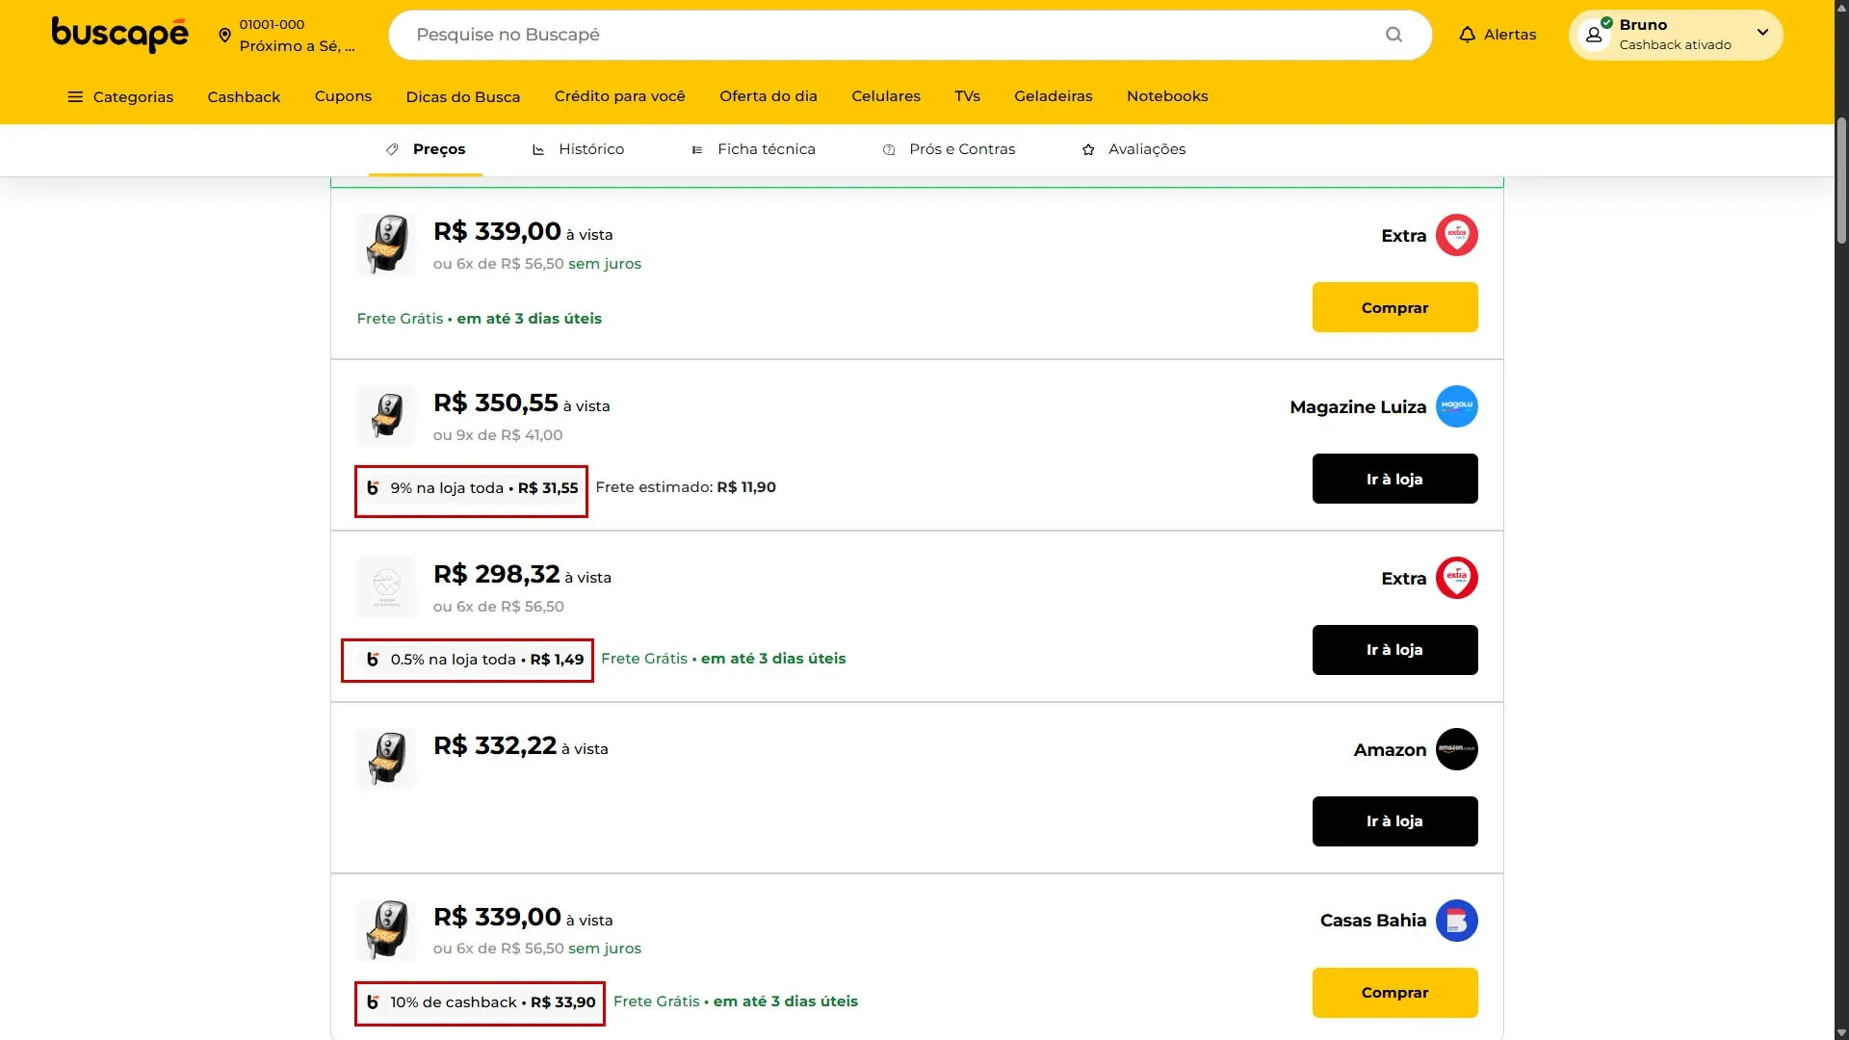Click the Histórico chart icon
1849x1040 pixels.
pyautogui.click(x=540, y=149)
